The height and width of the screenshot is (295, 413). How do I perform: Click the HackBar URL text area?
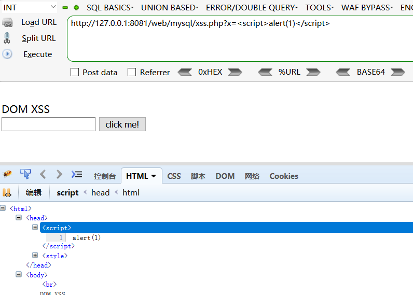pos(240,39)
